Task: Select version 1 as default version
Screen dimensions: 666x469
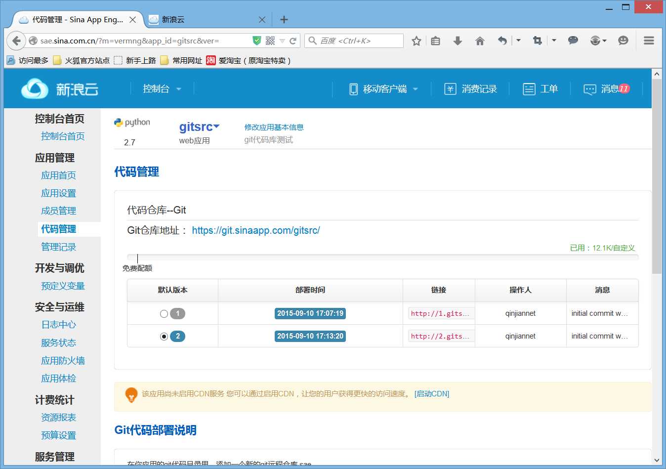Action: coord(163,313)
